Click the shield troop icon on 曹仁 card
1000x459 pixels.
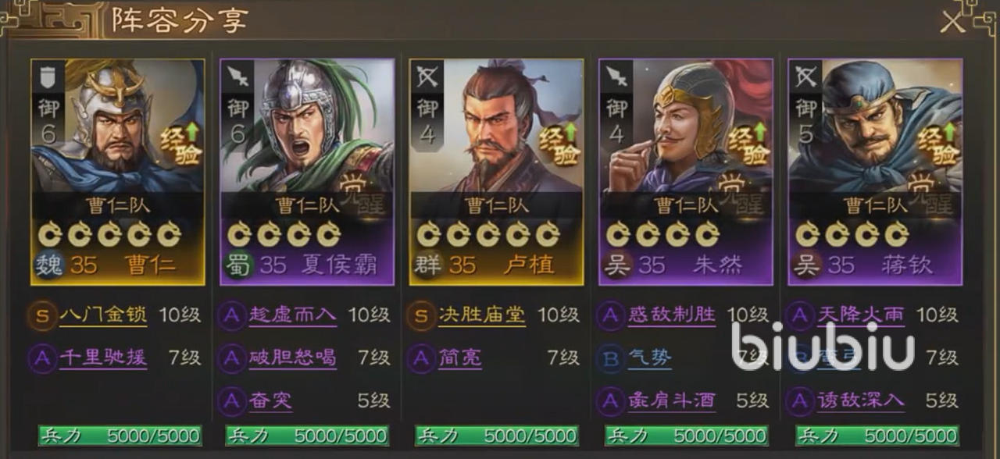click(x=47, y=76)
